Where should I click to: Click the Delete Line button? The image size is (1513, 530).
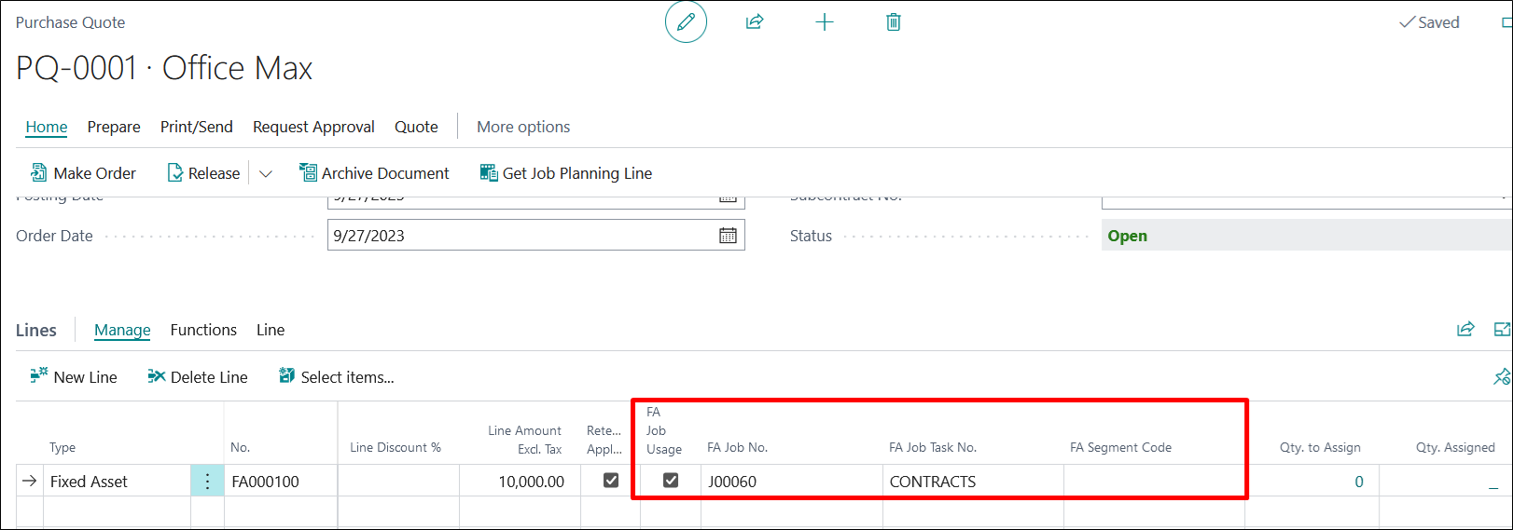click(198, 377)
